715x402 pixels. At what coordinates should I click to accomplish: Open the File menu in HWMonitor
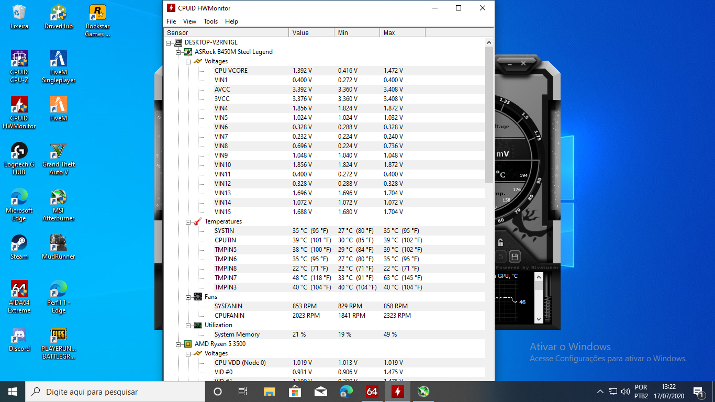coord(171,21)
